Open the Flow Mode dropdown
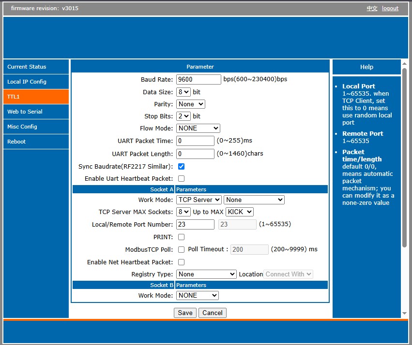The image size is (412, 345). [198, 129]
